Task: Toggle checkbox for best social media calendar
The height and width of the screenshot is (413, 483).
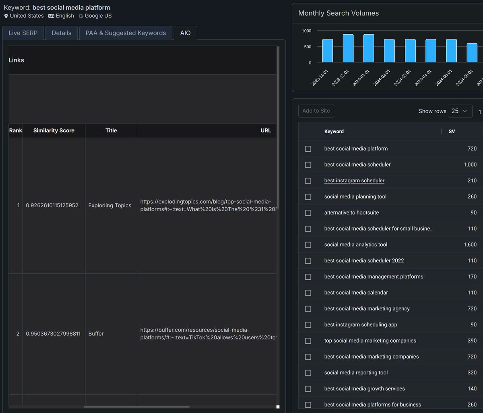Action: click(308, 293)
